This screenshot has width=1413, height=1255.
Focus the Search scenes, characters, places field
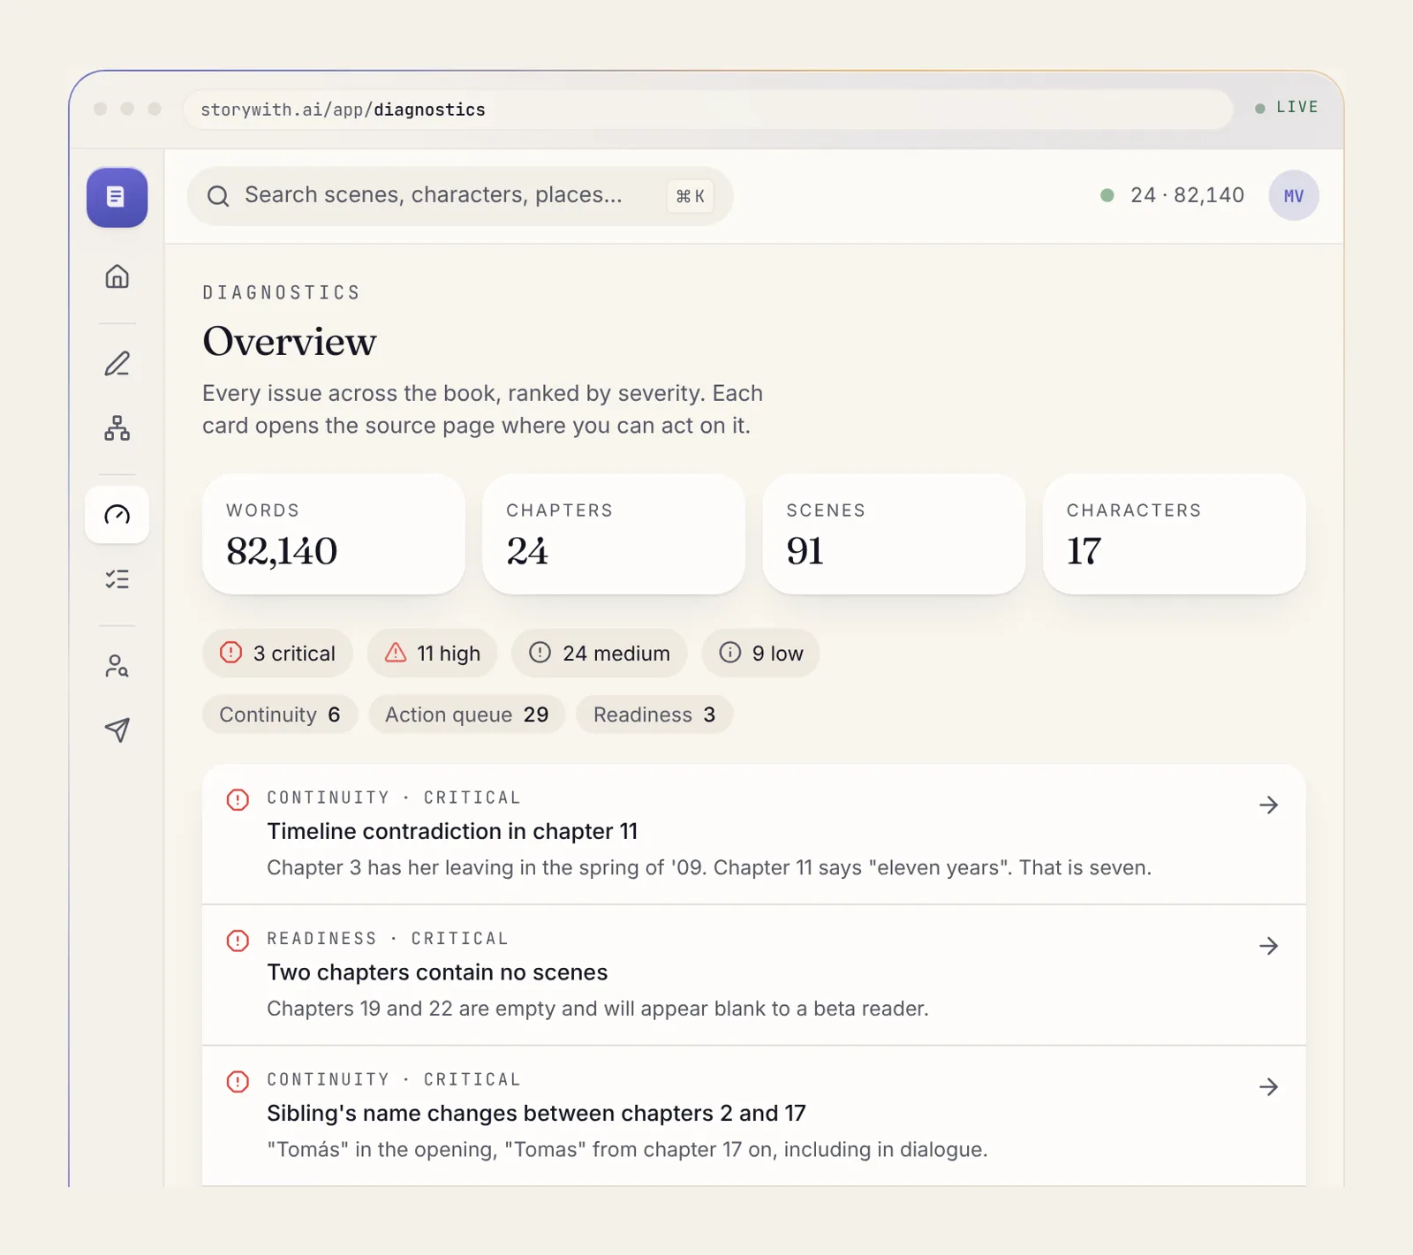(x=460, y=196)
